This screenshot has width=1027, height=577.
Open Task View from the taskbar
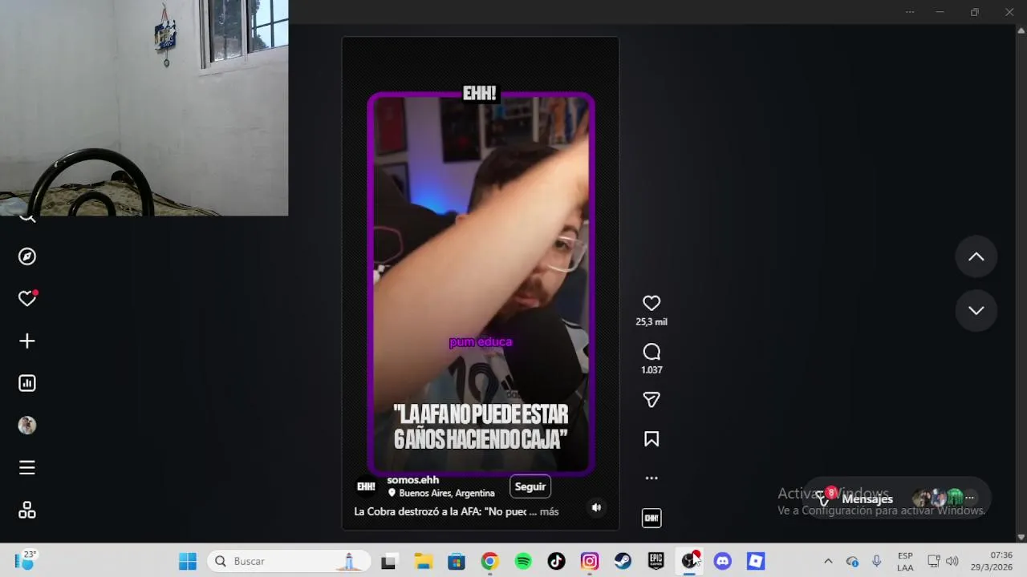tap(389, 561)
